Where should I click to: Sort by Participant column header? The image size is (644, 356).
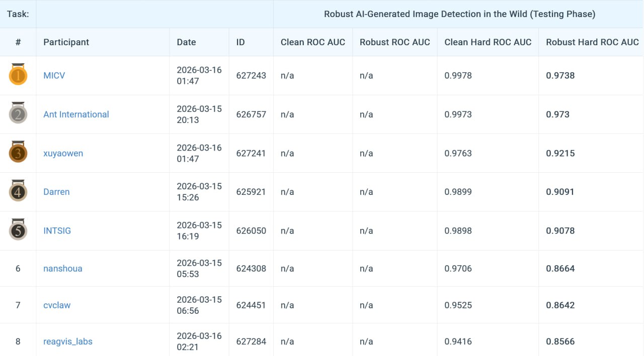point(66,42)
